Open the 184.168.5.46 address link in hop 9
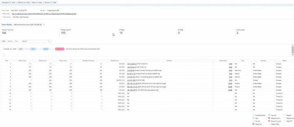Screen dimensions: 294x127 [x=131, y=90]
